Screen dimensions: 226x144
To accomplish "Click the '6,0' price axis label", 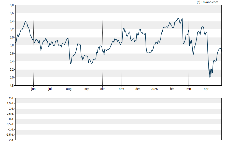I will (12, 37).
